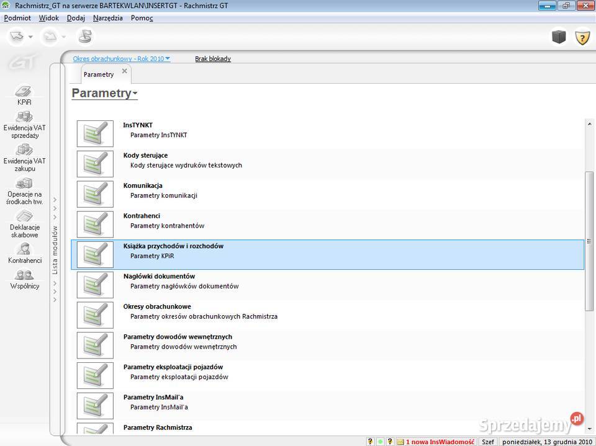Click the back navigation arrow icon
Viewport: 596px width, 446px height.
(x=17, y=36)
